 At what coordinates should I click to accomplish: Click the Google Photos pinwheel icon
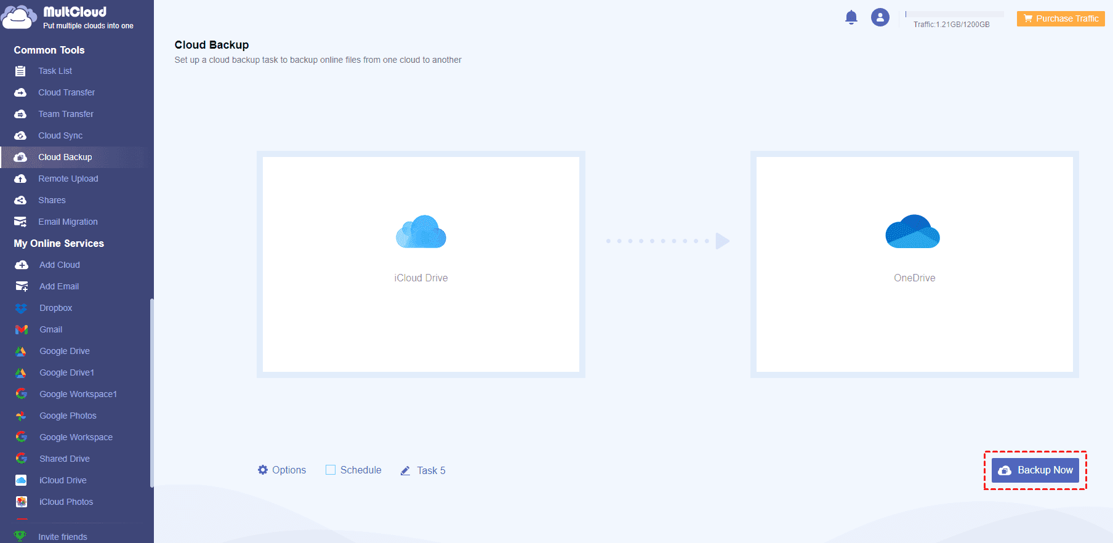click(x=21, y=416)
